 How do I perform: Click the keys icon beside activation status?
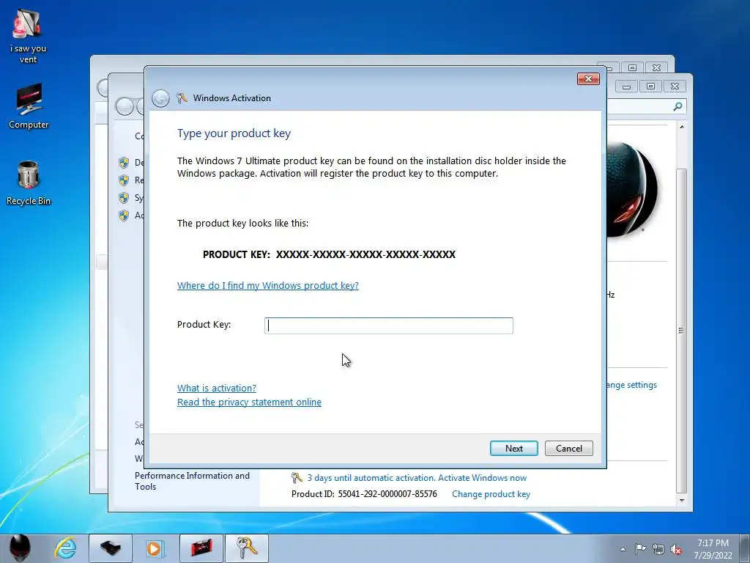tap(297, 478)
